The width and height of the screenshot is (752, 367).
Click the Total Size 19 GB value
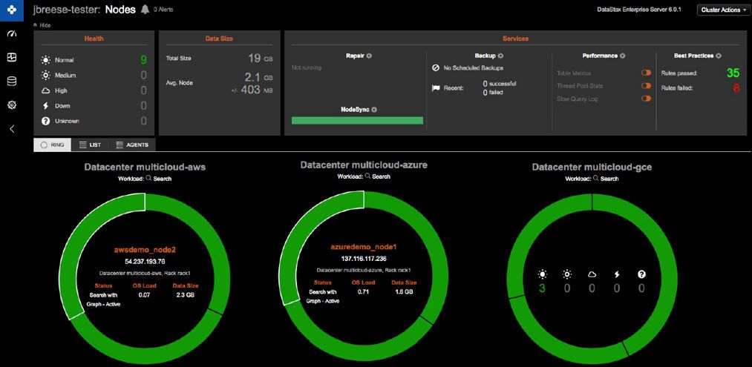[x=261, y=59]
